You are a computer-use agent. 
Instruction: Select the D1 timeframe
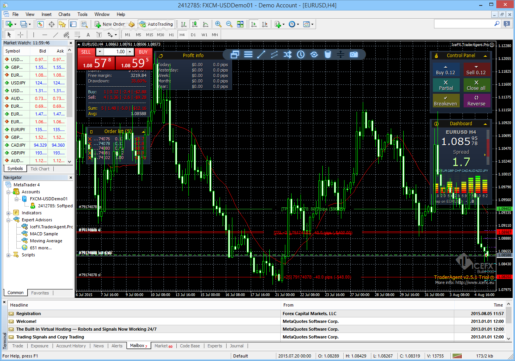pyautogui.click(x=193, y=35)
